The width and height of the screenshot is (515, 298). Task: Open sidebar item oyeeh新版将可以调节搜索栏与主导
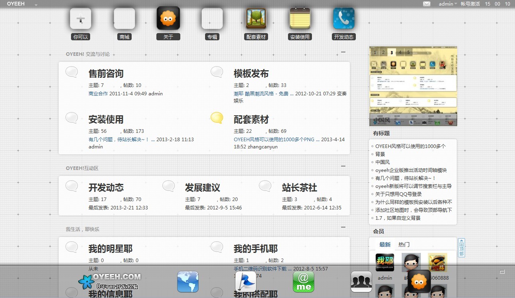click(413, 186)
